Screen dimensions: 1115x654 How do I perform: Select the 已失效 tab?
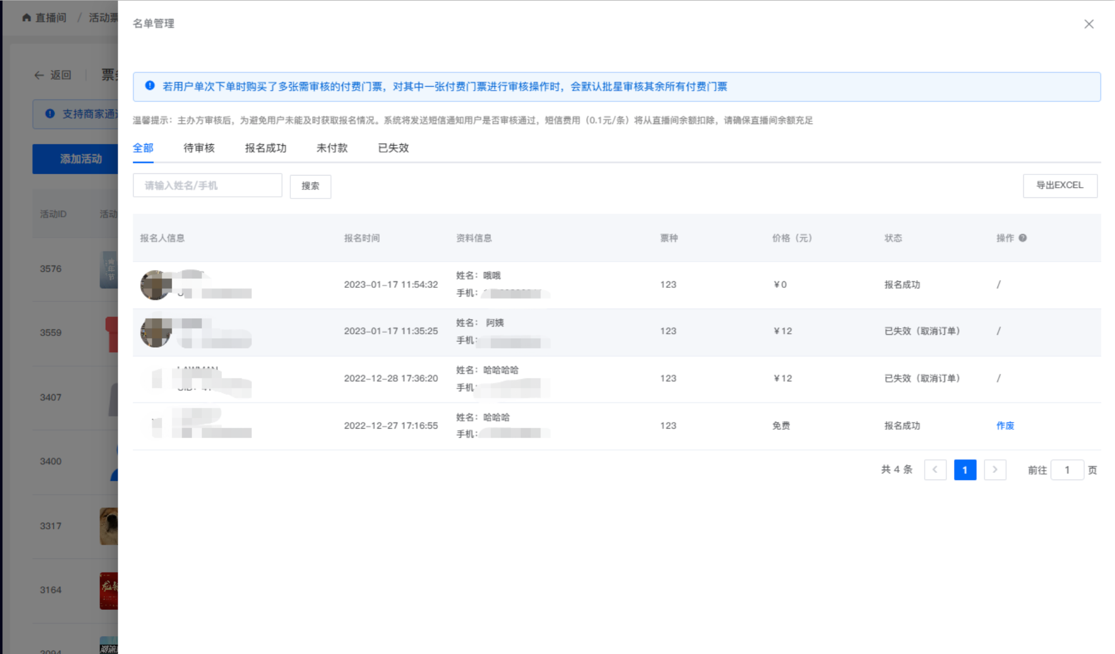click(393, 148)
